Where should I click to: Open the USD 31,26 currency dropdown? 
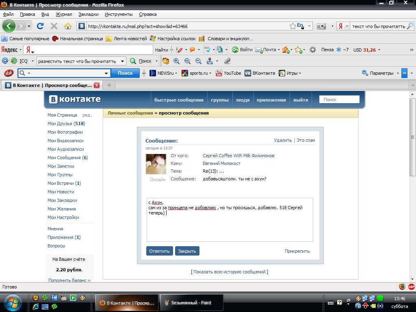coord(379,50)
